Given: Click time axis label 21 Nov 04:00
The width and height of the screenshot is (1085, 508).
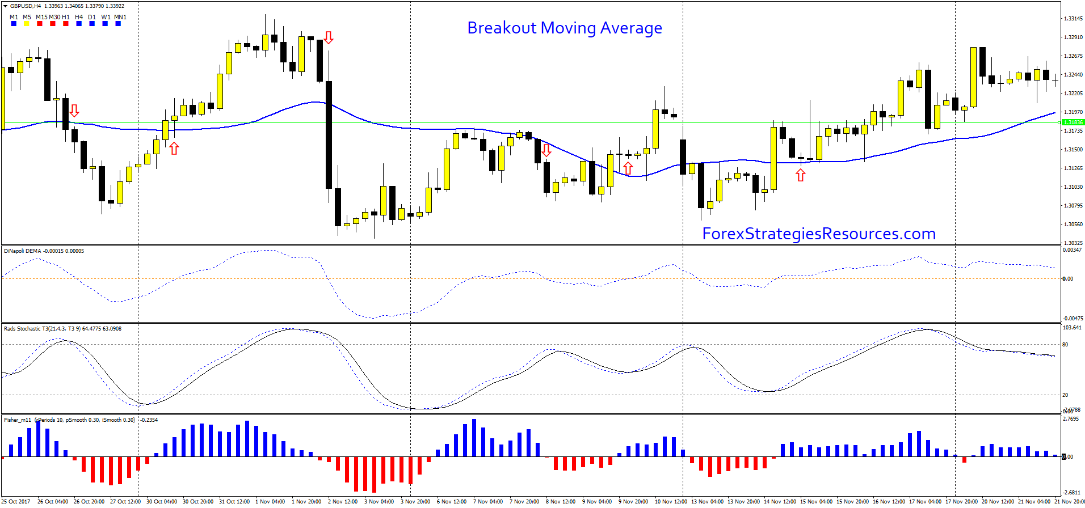Looking at the screenshot, I should point(1034,502).
